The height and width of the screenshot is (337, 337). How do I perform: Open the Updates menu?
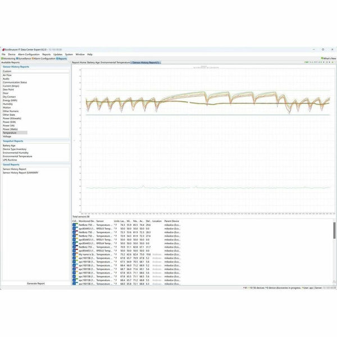pos(58,54)
